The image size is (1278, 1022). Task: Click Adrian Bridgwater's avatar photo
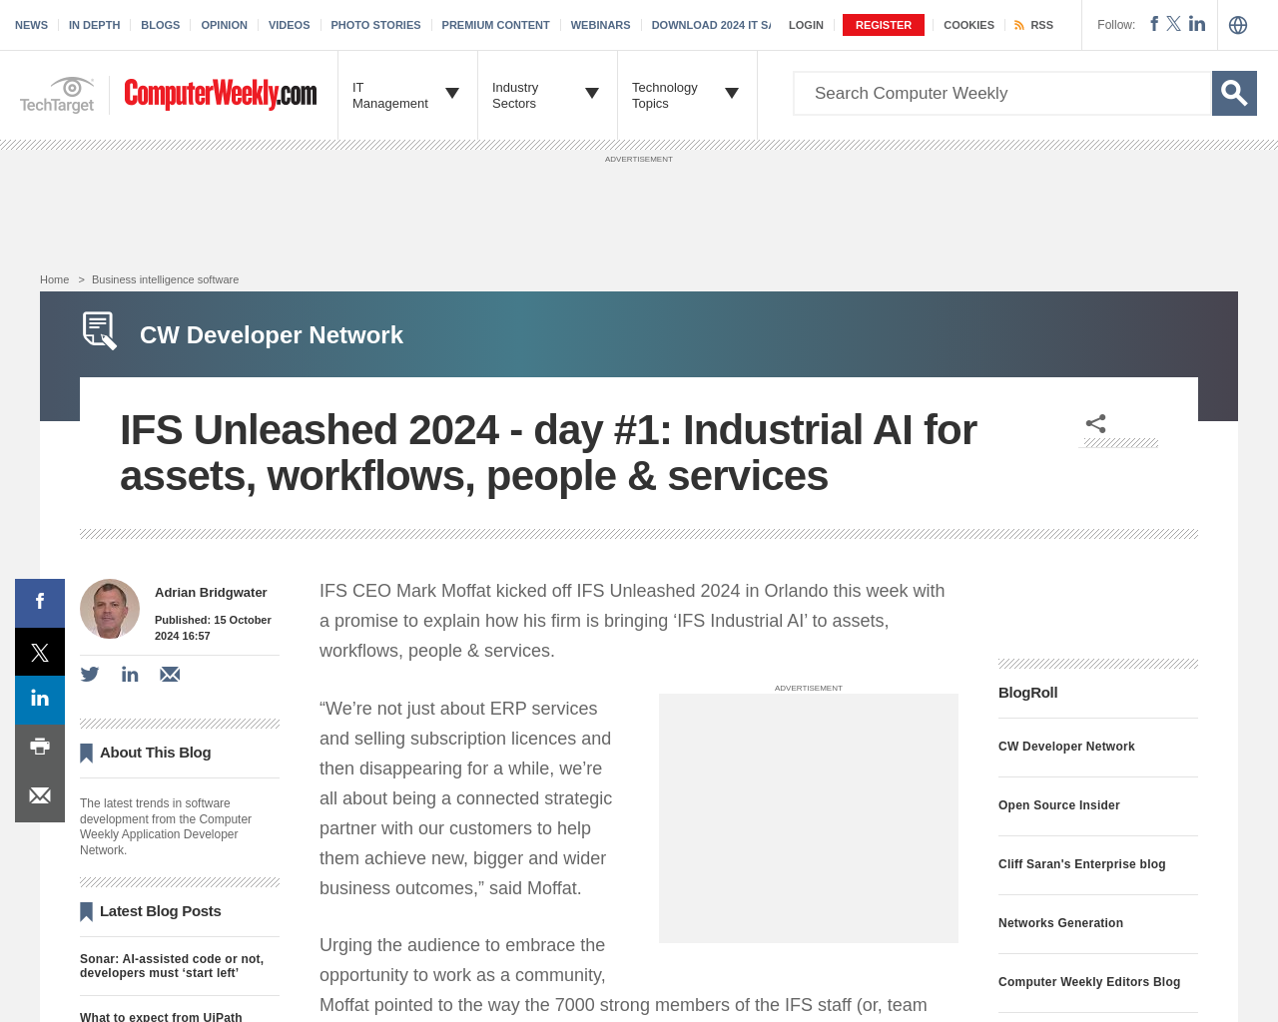pyautogui.click(x=110, y=609)
